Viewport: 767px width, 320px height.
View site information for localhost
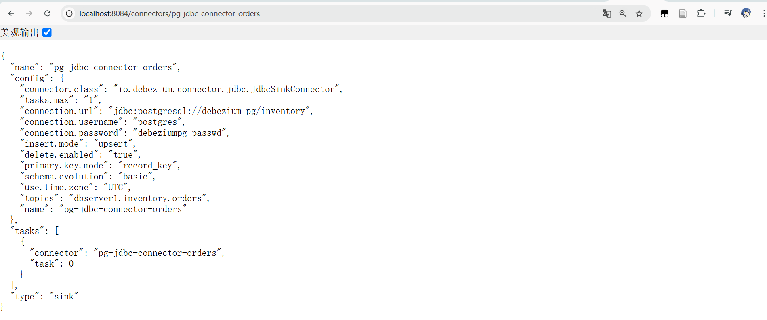[69, 13]
